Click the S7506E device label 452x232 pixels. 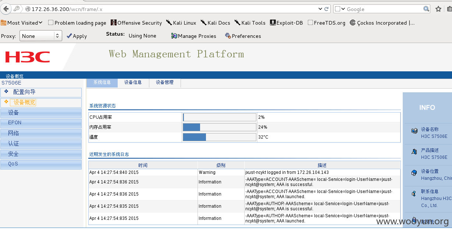[x=11, y=83]
